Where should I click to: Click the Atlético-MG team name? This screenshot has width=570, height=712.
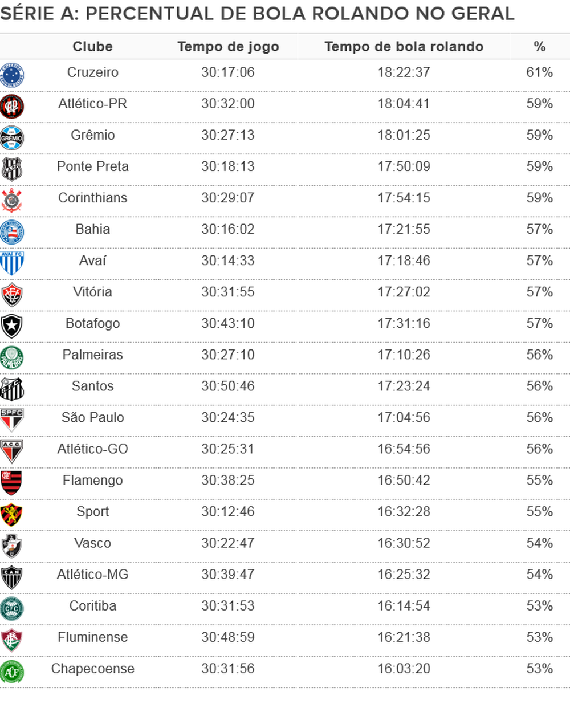point(93,575)
